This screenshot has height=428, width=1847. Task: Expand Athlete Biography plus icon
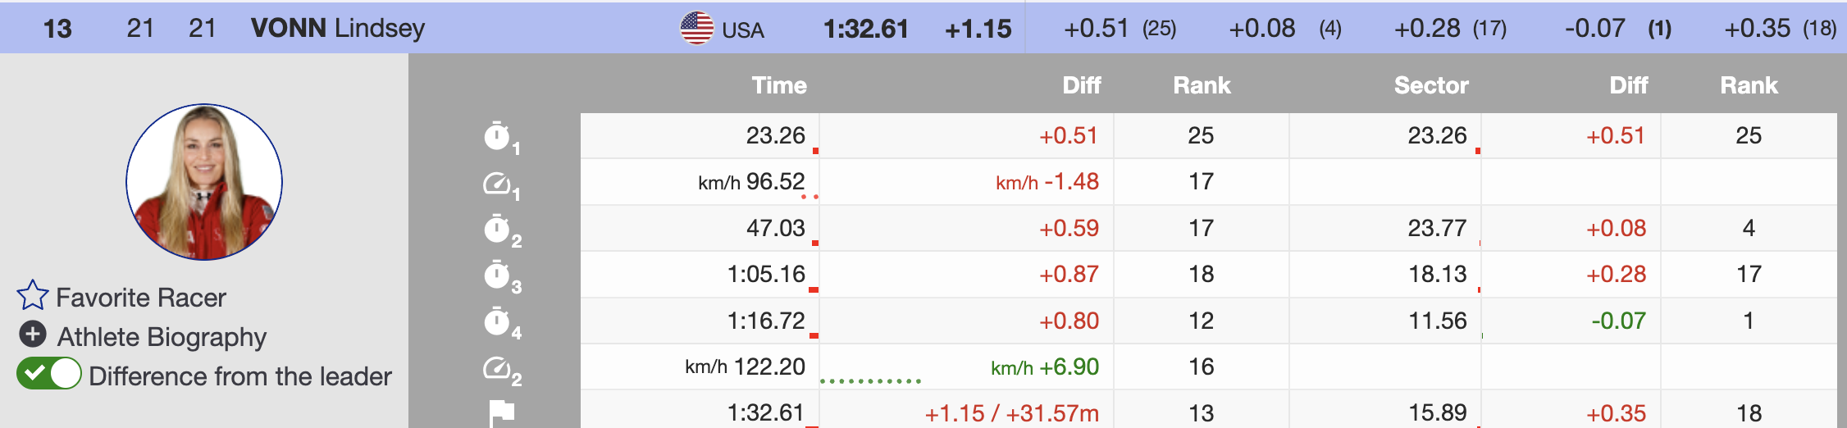tap(33, 335)
